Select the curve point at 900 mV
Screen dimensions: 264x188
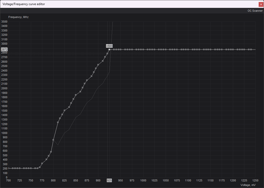coord(98,65)
